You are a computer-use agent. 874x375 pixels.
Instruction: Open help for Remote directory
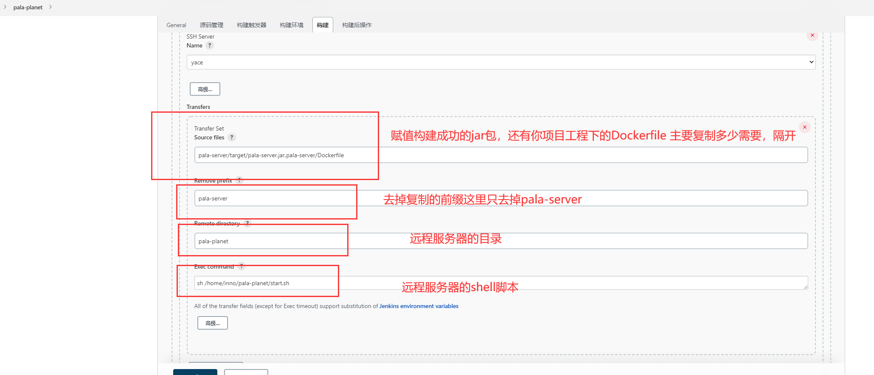coord(247,223)
